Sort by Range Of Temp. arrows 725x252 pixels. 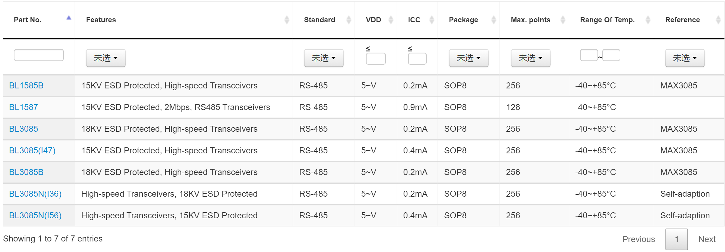648,20
